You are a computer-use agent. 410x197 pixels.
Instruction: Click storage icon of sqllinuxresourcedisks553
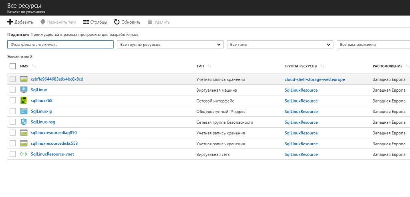click(x=24, y=143)
